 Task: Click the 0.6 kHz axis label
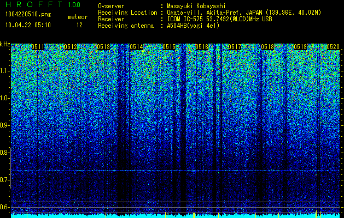click(4, 207)
